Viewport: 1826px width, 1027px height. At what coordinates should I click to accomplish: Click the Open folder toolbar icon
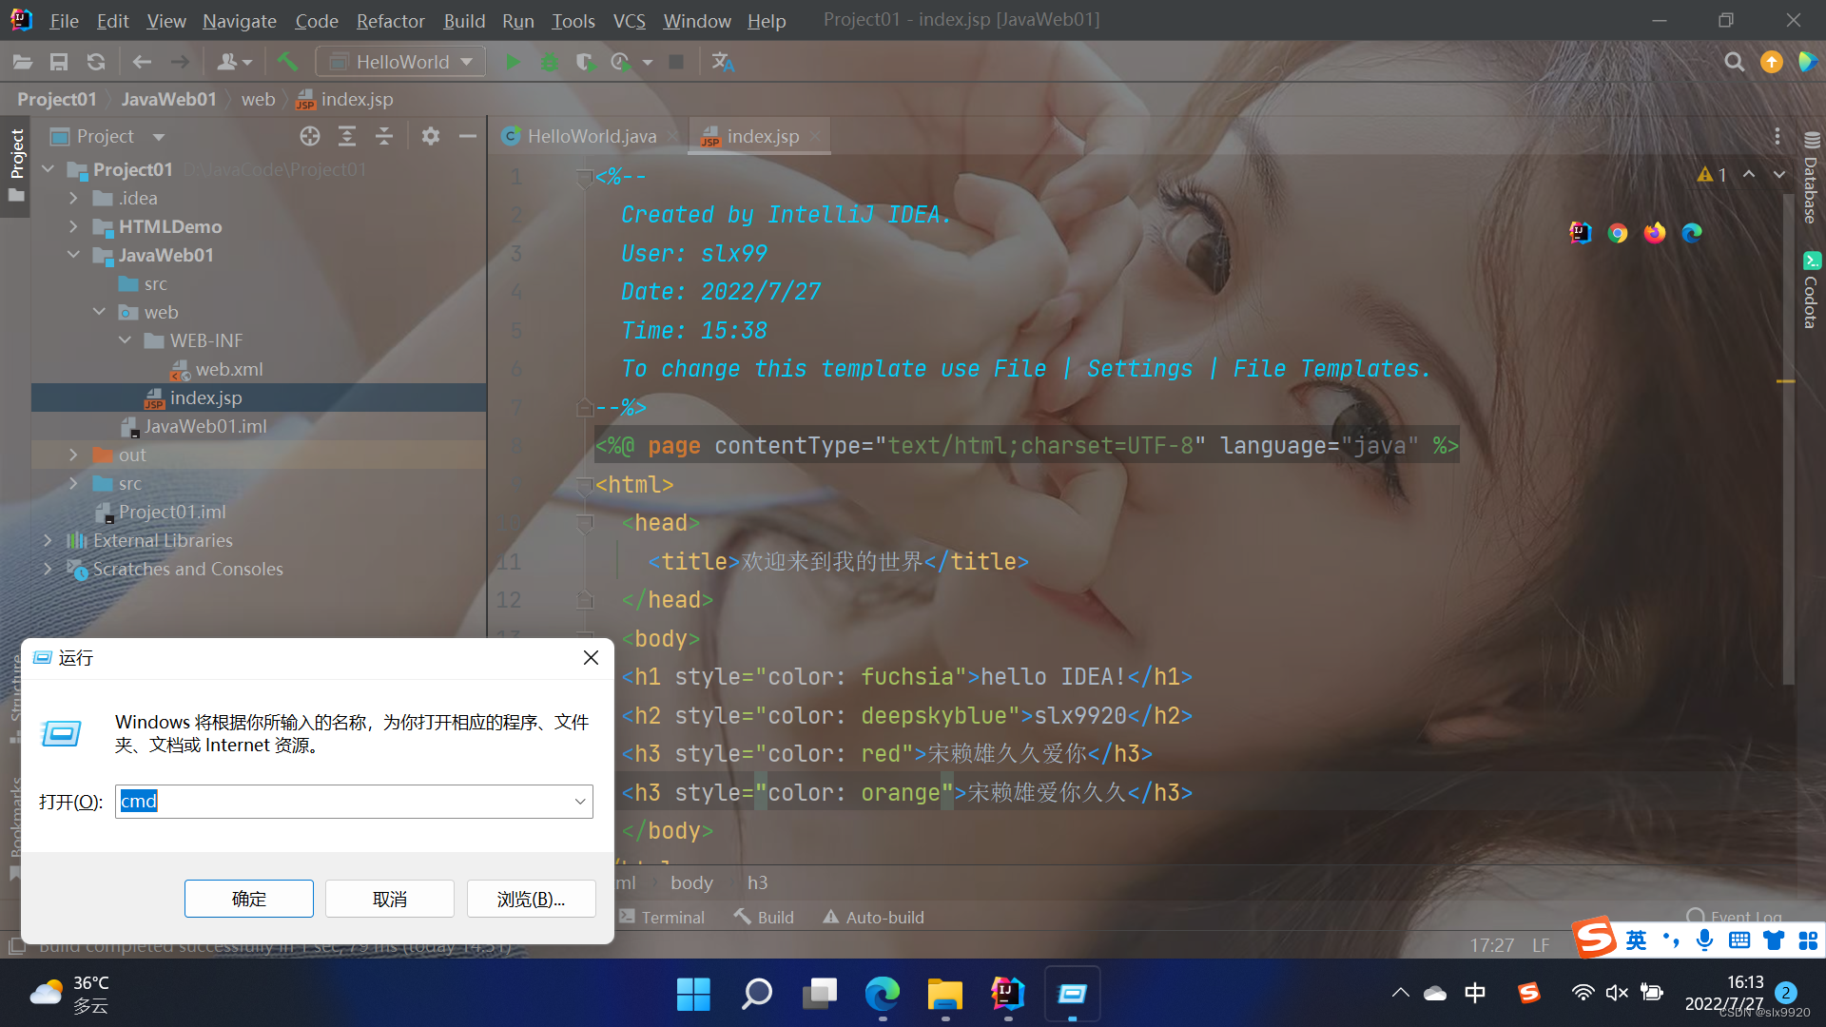pos(23,62)
